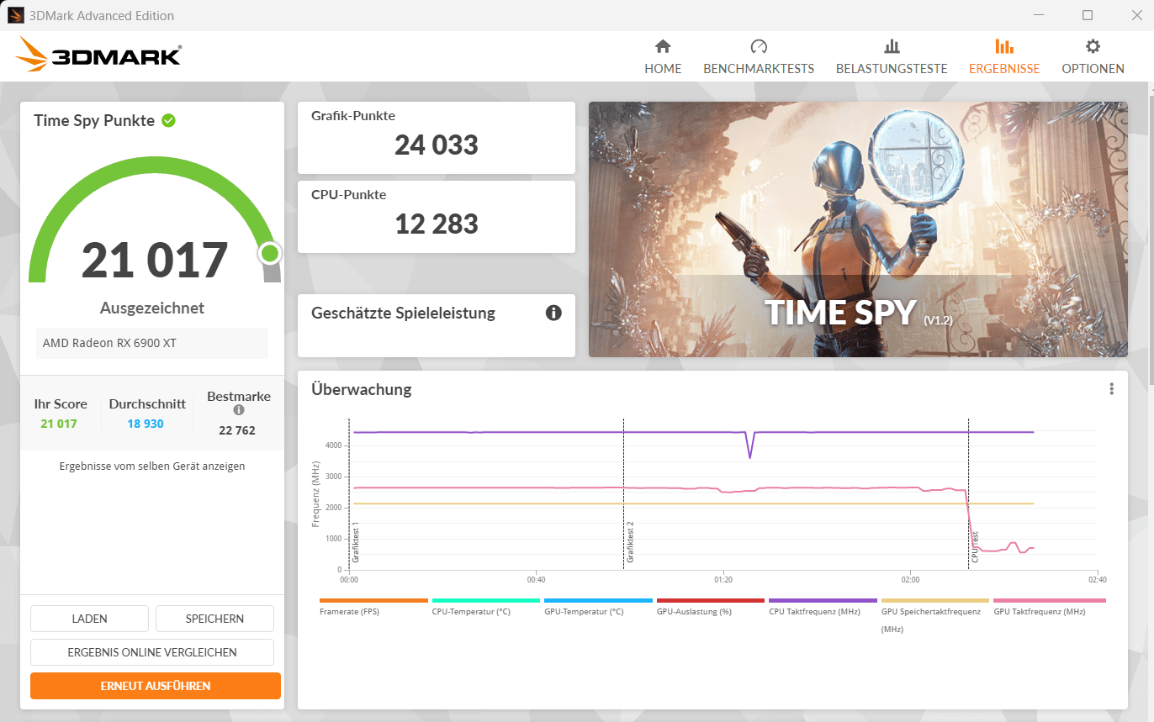Click the LADEN button

pyautogui.click(x=89, y=619)
